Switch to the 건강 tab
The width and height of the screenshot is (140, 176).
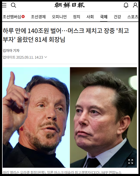coord(117,17)
